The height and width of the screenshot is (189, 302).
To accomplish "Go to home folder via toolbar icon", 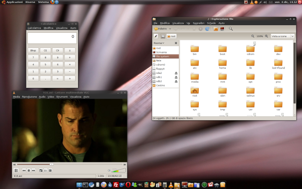I will coord(216,29).
